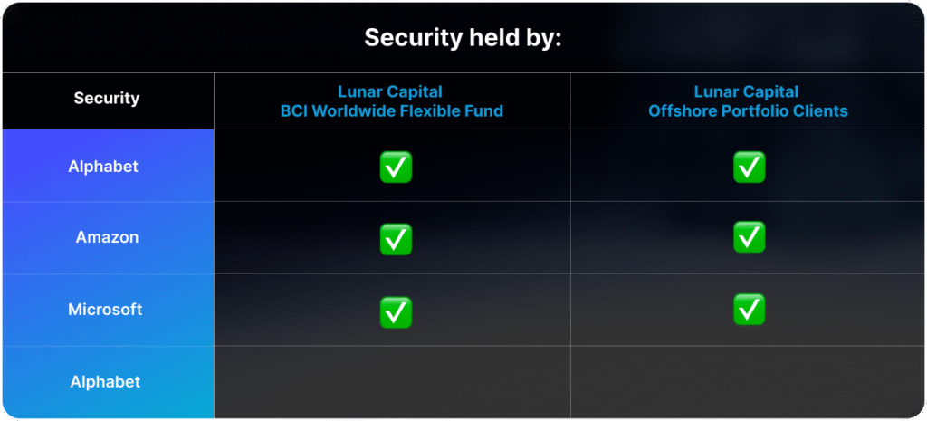Click the empty BCI Fund cell in unchecked Alphabet row
The height and width of the screenshot is (421, 927).
tap(392, 382)
